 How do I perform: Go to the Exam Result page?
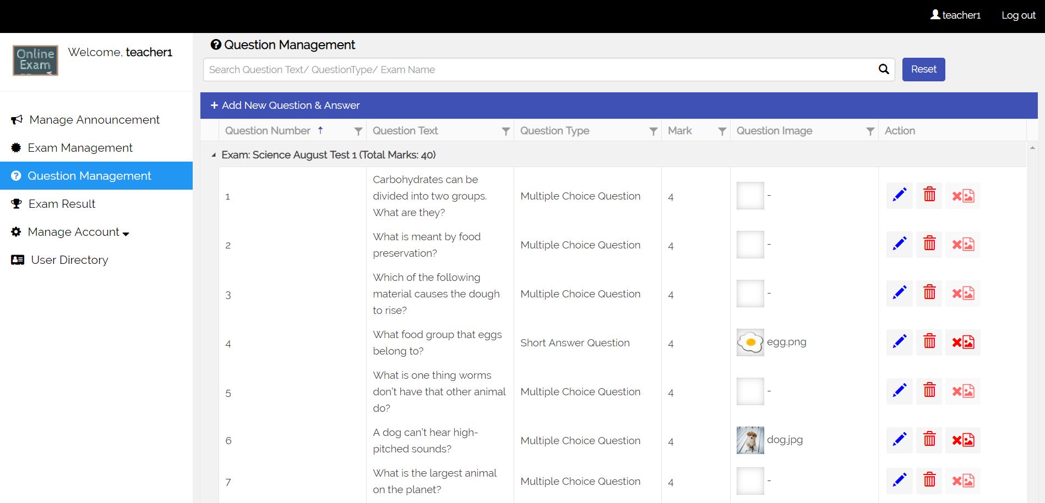click(62, 204)
